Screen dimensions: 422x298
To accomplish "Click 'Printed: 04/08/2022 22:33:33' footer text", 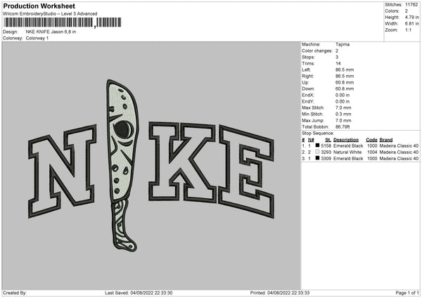I will (280, 293).
